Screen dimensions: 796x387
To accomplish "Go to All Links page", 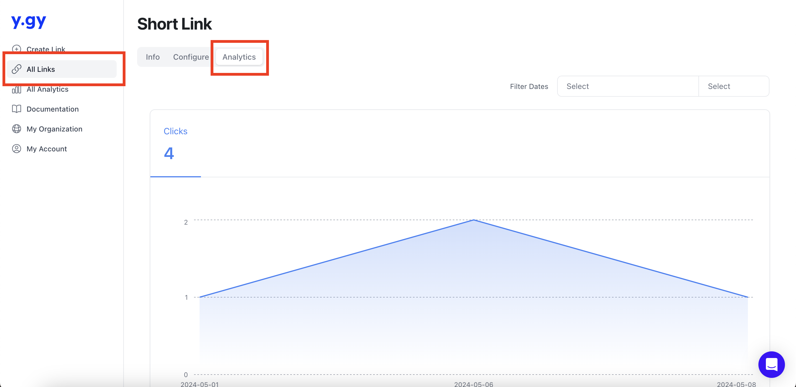I will (x=62, y=69).
